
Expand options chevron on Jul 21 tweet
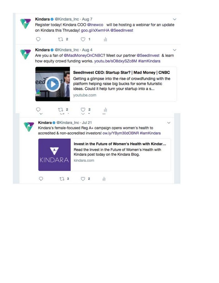[169, 123]
